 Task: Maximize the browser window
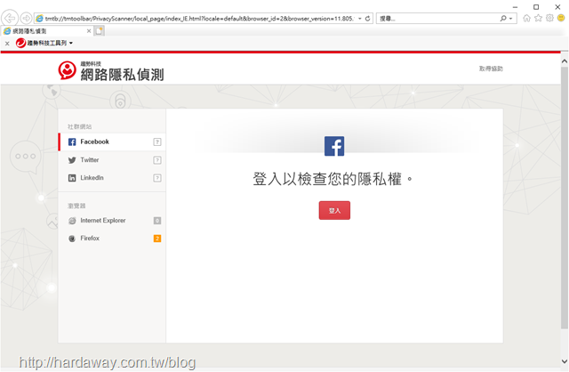(536, 7)
